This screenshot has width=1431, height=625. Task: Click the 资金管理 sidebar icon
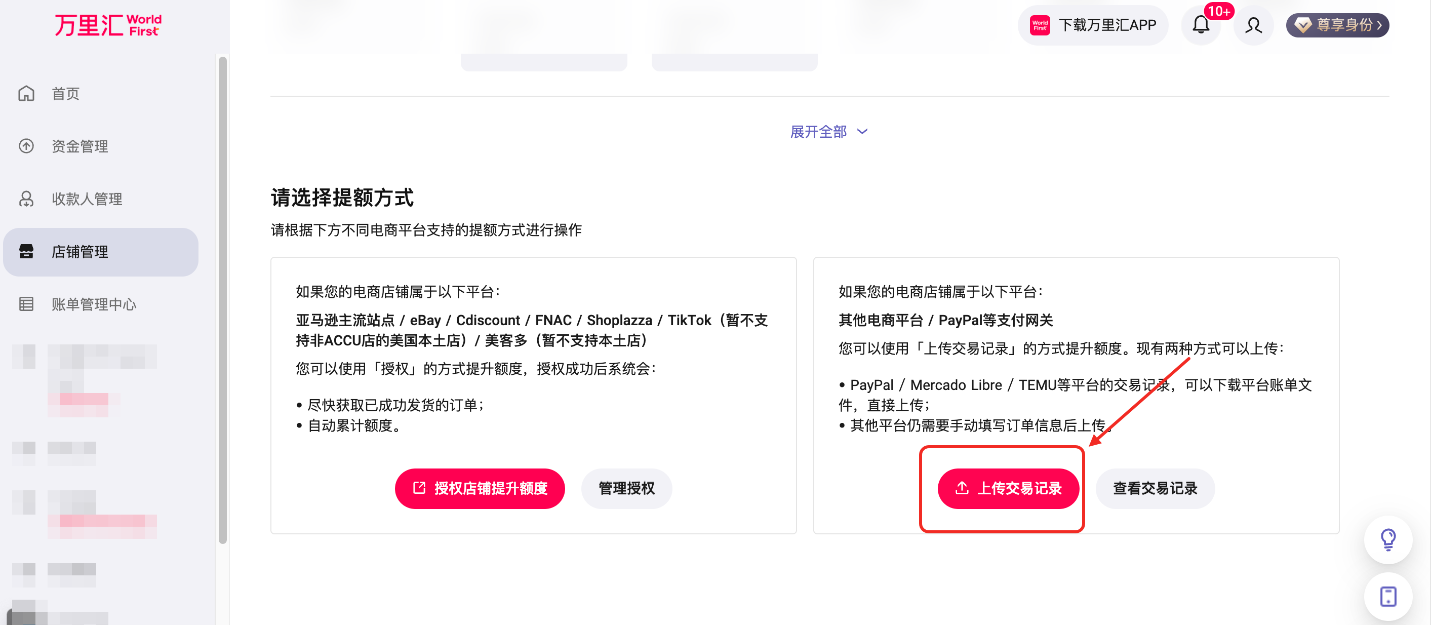pyautogui.click(x=26, y=146)
